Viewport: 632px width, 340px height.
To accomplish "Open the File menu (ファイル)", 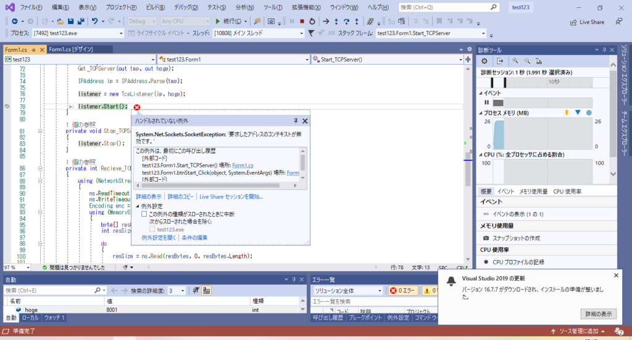I will [x=31, y=7].
